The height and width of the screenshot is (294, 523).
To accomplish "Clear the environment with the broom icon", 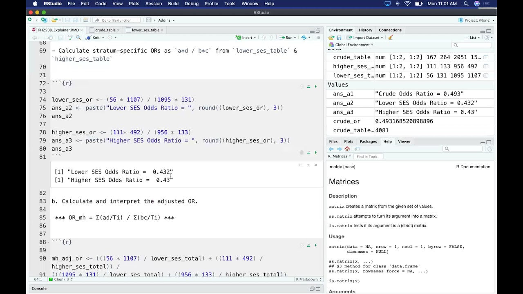I will tap(391, 38).
